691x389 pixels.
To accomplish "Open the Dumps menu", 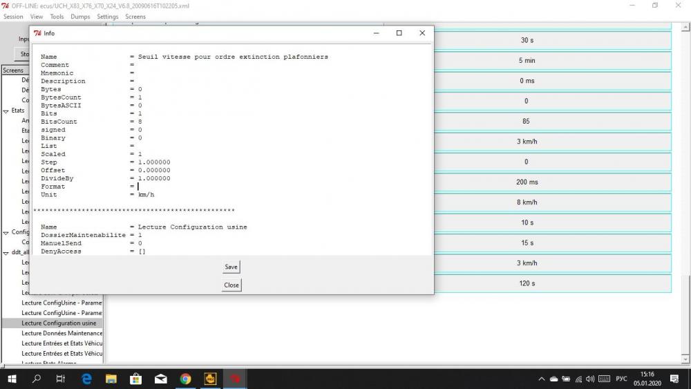I will tap(80, 17).
